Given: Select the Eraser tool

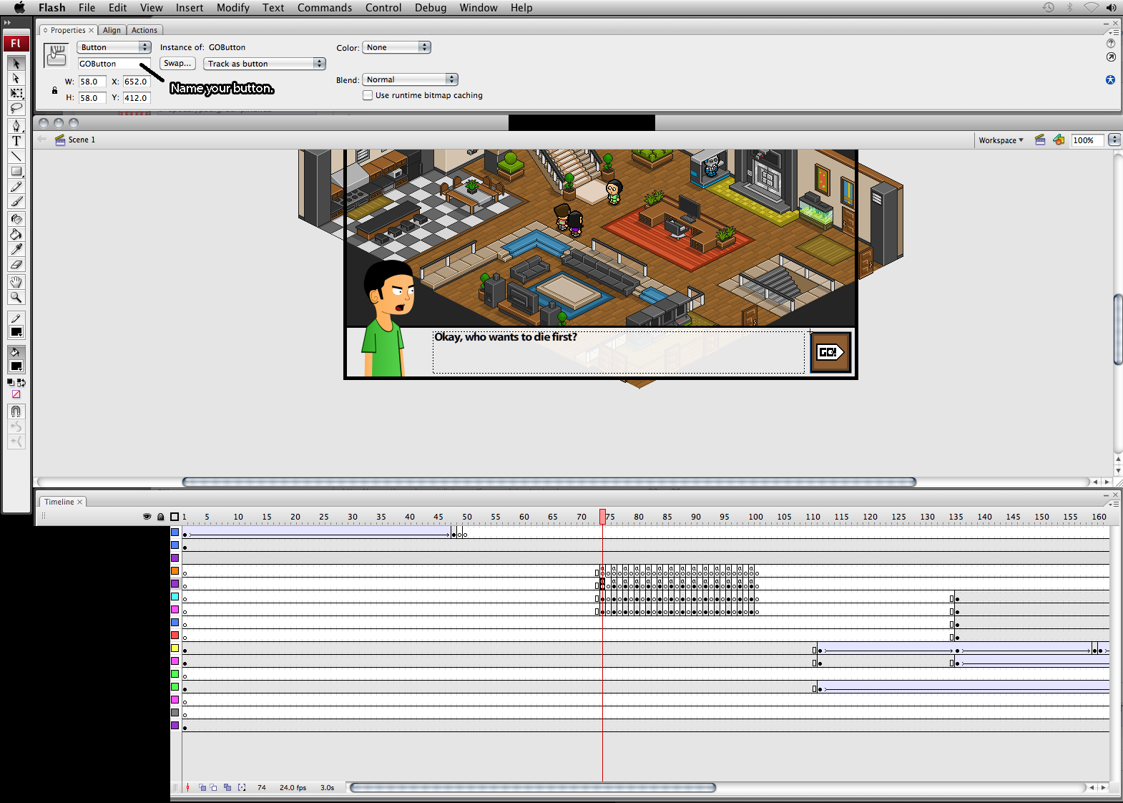Looking at the screenshot, I should (x=16, y=264).
